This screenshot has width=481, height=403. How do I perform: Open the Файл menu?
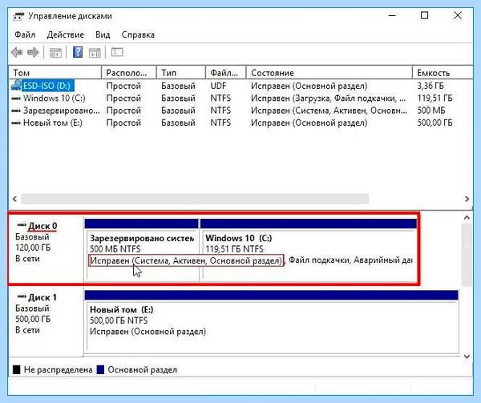[x=25, y=34]
